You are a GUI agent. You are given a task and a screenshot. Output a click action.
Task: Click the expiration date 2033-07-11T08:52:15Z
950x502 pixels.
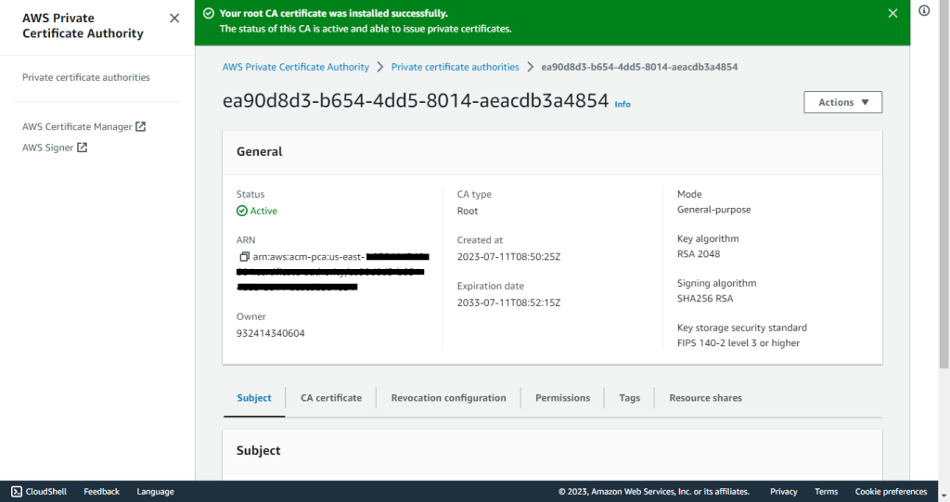(x=508, y=302)
